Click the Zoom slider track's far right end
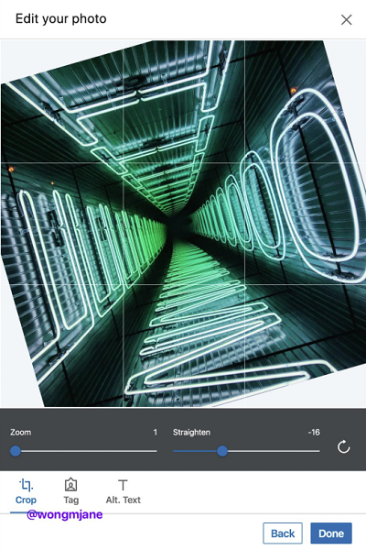Image resolution: width=366 pixels, height=550 pixels. tap(156, 451)
